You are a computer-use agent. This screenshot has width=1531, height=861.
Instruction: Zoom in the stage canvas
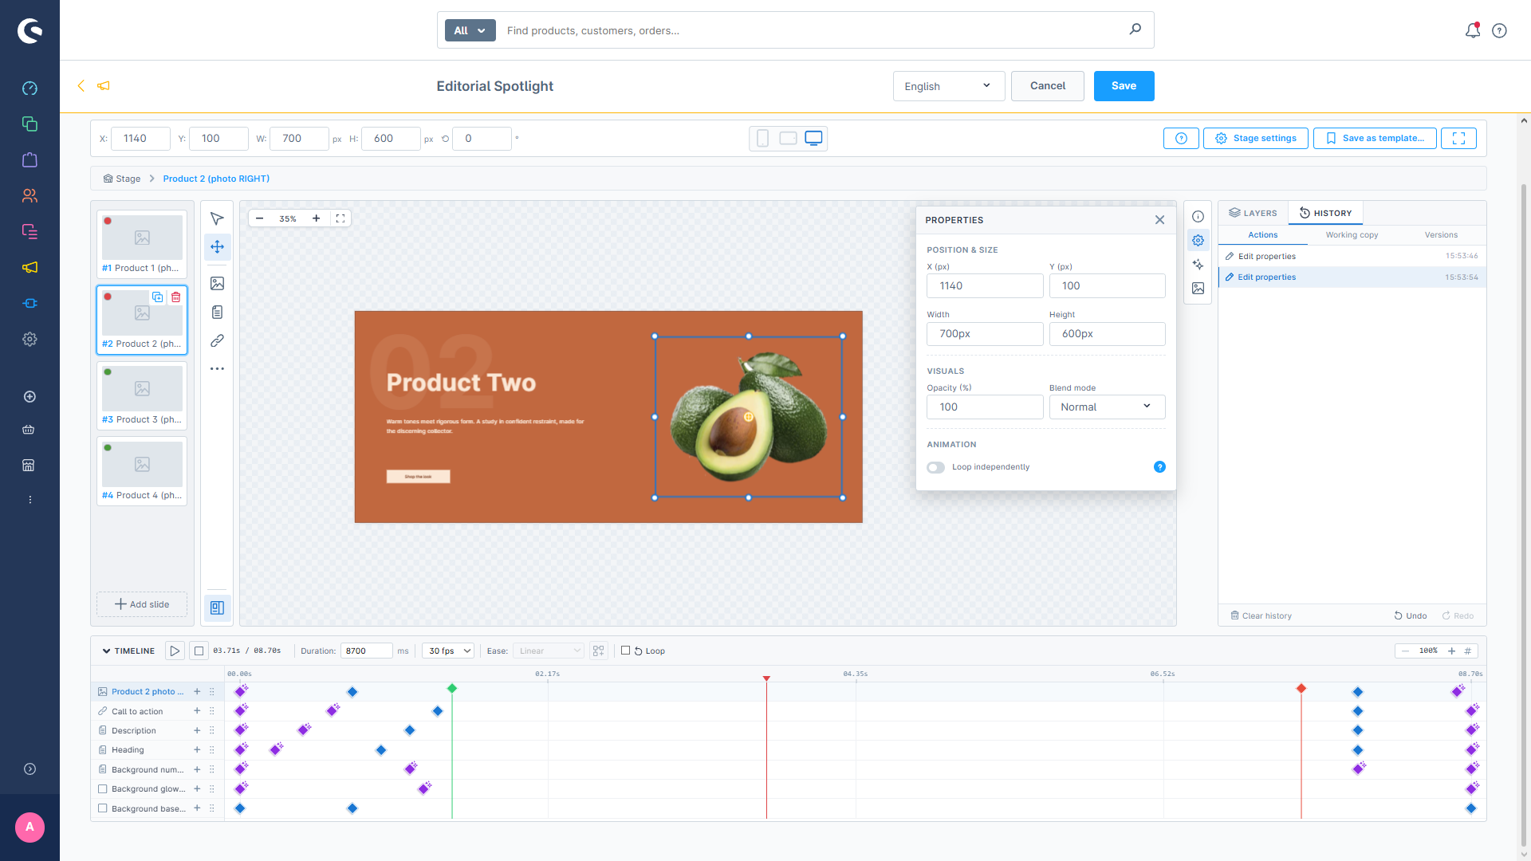coord(316,218)
